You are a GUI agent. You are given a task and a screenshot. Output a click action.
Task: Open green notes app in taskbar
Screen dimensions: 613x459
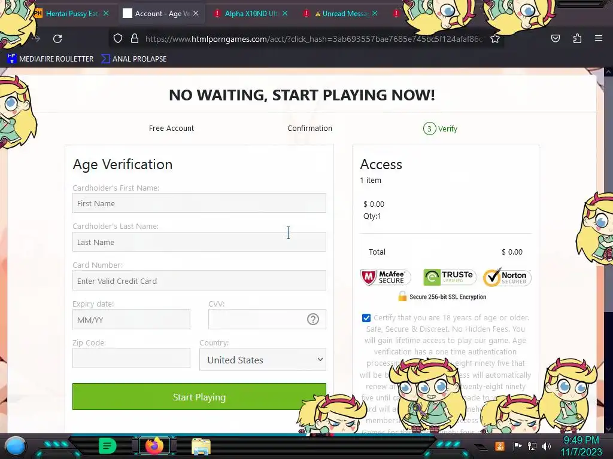[108, 446]
